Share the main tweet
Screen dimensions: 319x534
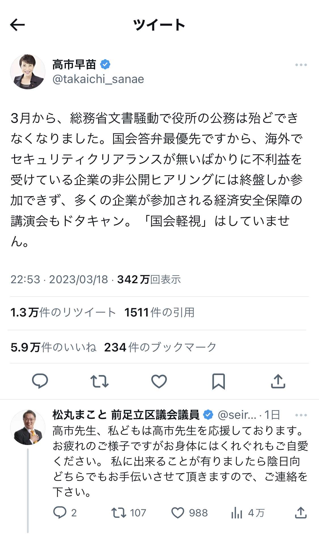(x=278, y=381)
